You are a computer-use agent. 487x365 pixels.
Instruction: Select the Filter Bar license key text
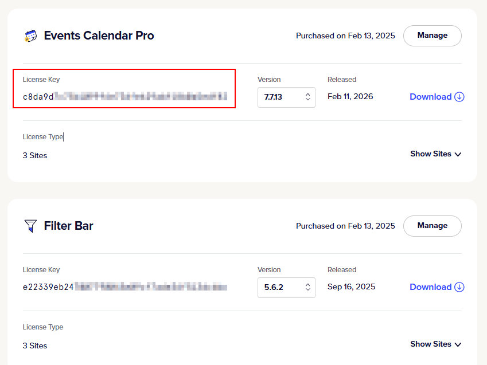click(x=124, y=287)
